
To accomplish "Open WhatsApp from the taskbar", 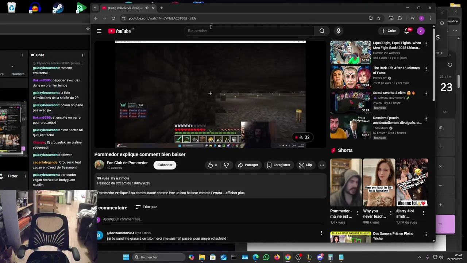I will pyautogui.click(x=266, y=257).
